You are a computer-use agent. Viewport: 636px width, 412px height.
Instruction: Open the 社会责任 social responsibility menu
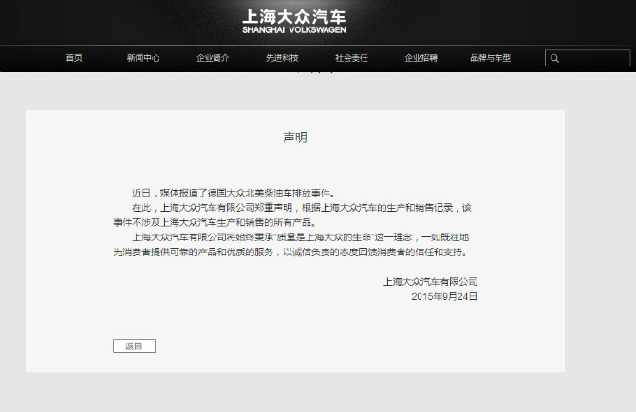(351, 58)
